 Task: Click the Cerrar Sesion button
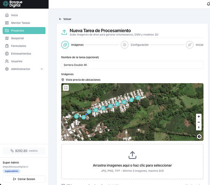[x=24, y=179]
